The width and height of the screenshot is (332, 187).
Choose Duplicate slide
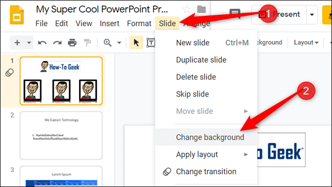(206, 60)
